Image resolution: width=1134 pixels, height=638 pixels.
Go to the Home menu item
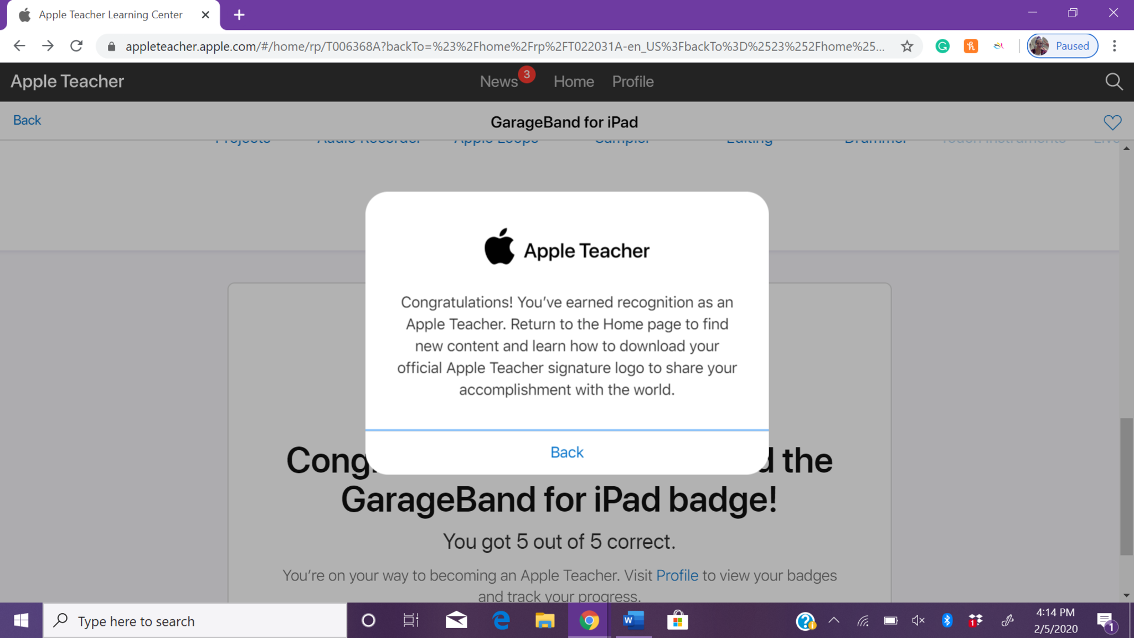(574, 81)
